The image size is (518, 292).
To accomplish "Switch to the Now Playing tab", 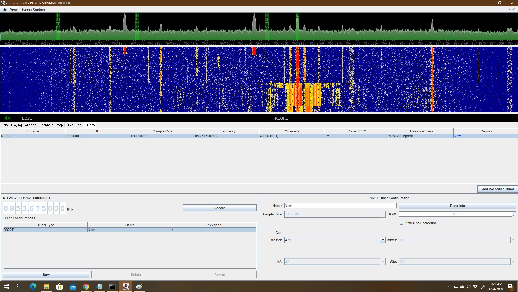I will click(x=12, y=125).
